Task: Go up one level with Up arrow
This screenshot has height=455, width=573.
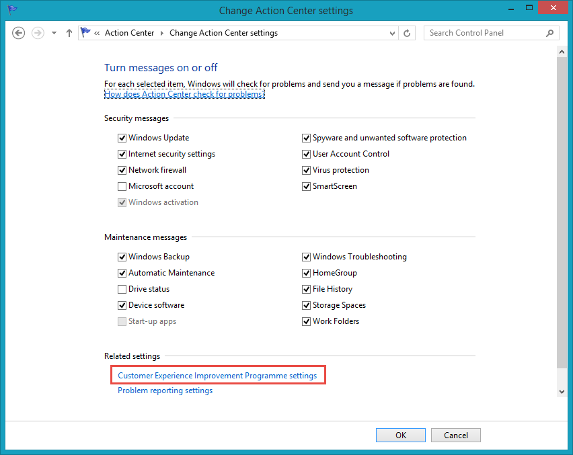Action: (x=69, y=33)
